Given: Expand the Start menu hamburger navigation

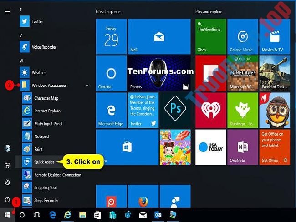Looking at the screenshot, I should [x=7, y=12].
